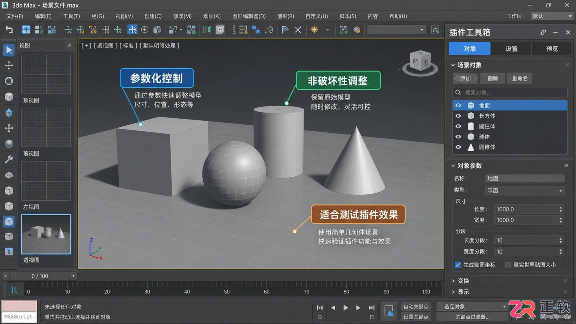The image size is (576, 324).
Task: Click the 自动关键点 button
Action: coord(416,306)
